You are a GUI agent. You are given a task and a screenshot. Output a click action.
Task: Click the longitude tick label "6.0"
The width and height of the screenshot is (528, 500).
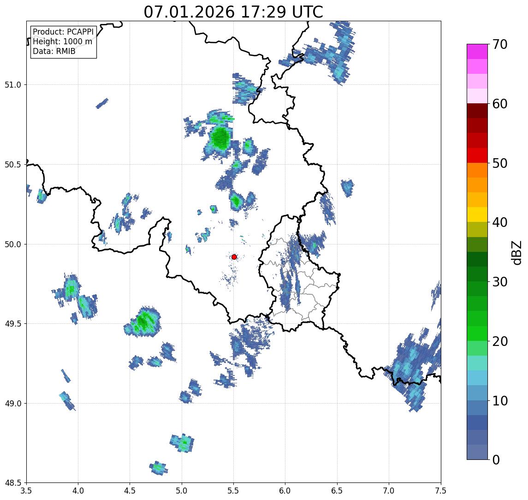285,490
